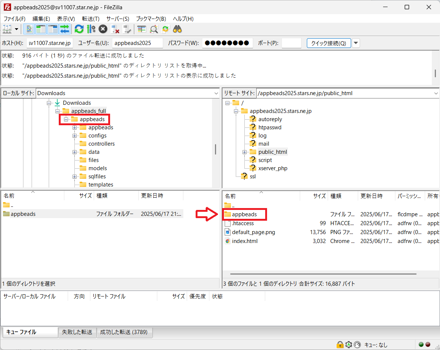Viewport: 440px width, 350px height.
Task: Open the 転送(T) menu
Action: coord(91,19)
